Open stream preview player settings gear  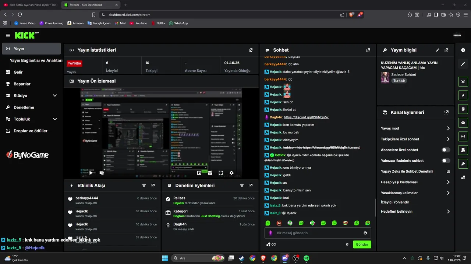(x=231, y=173)
